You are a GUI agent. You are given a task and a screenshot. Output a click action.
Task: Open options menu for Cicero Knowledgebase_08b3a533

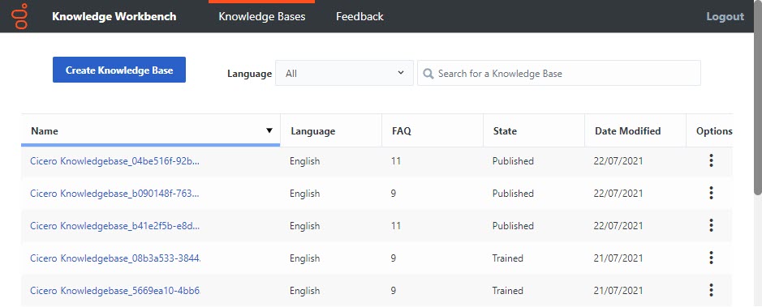(x=711, y=258)
